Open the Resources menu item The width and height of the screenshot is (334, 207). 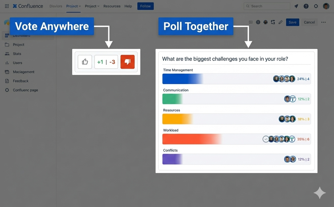click(x=112, y=6)
